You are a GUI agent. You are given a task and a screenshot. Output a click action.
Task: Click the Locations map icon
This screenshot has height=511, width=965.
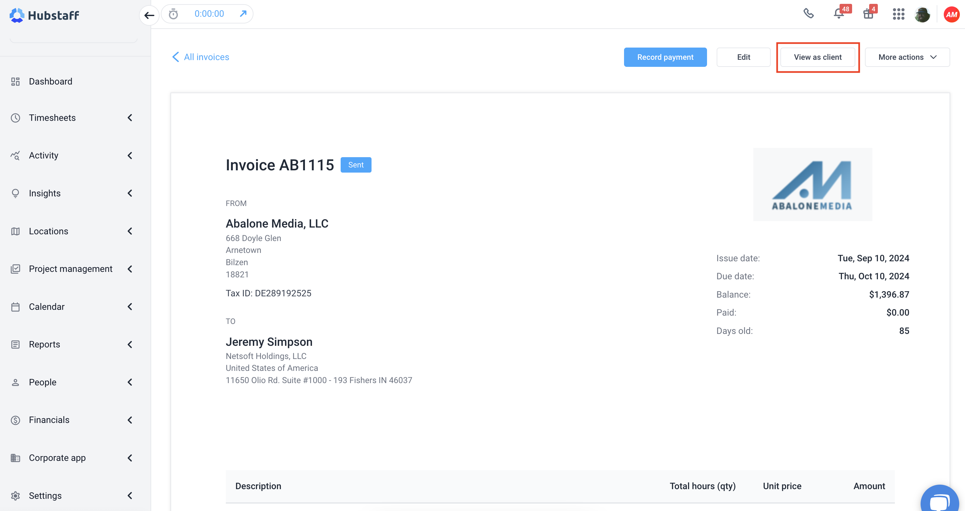point(15,231)
